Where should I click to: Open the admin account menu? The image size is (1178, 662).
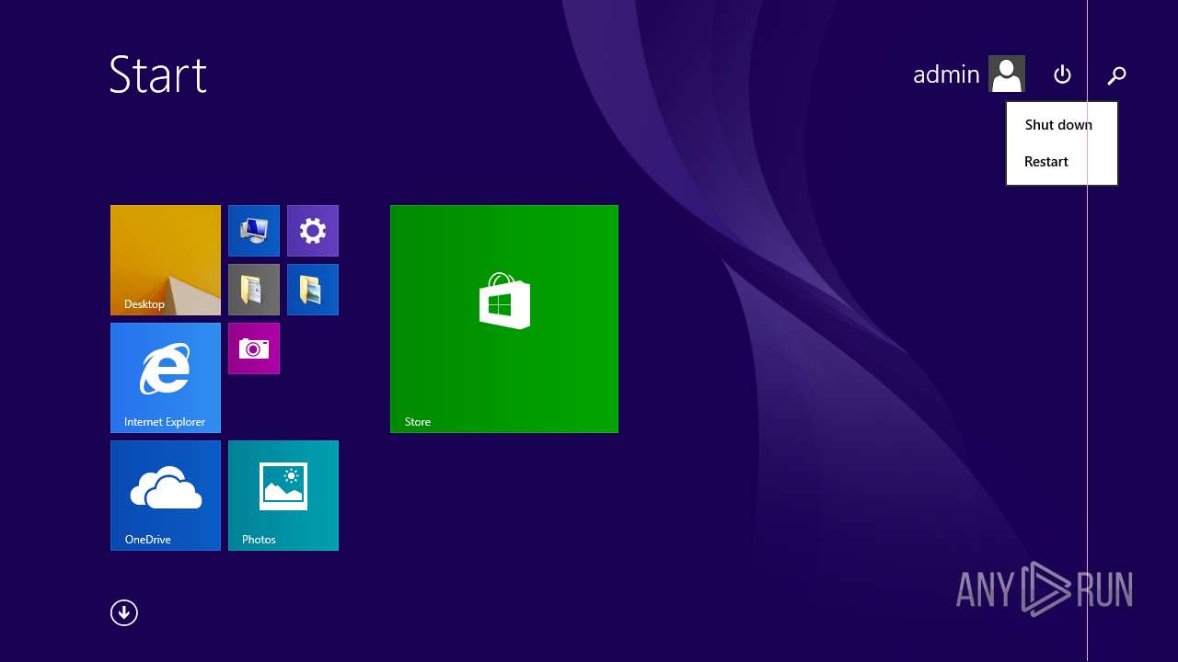(968, 74)
